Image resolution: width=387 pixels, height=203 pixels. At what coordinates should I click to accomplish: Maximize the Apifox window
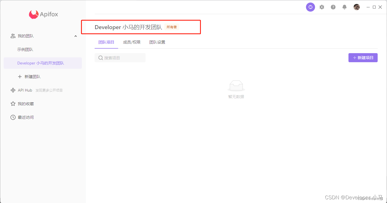click(x=374, y=7)
